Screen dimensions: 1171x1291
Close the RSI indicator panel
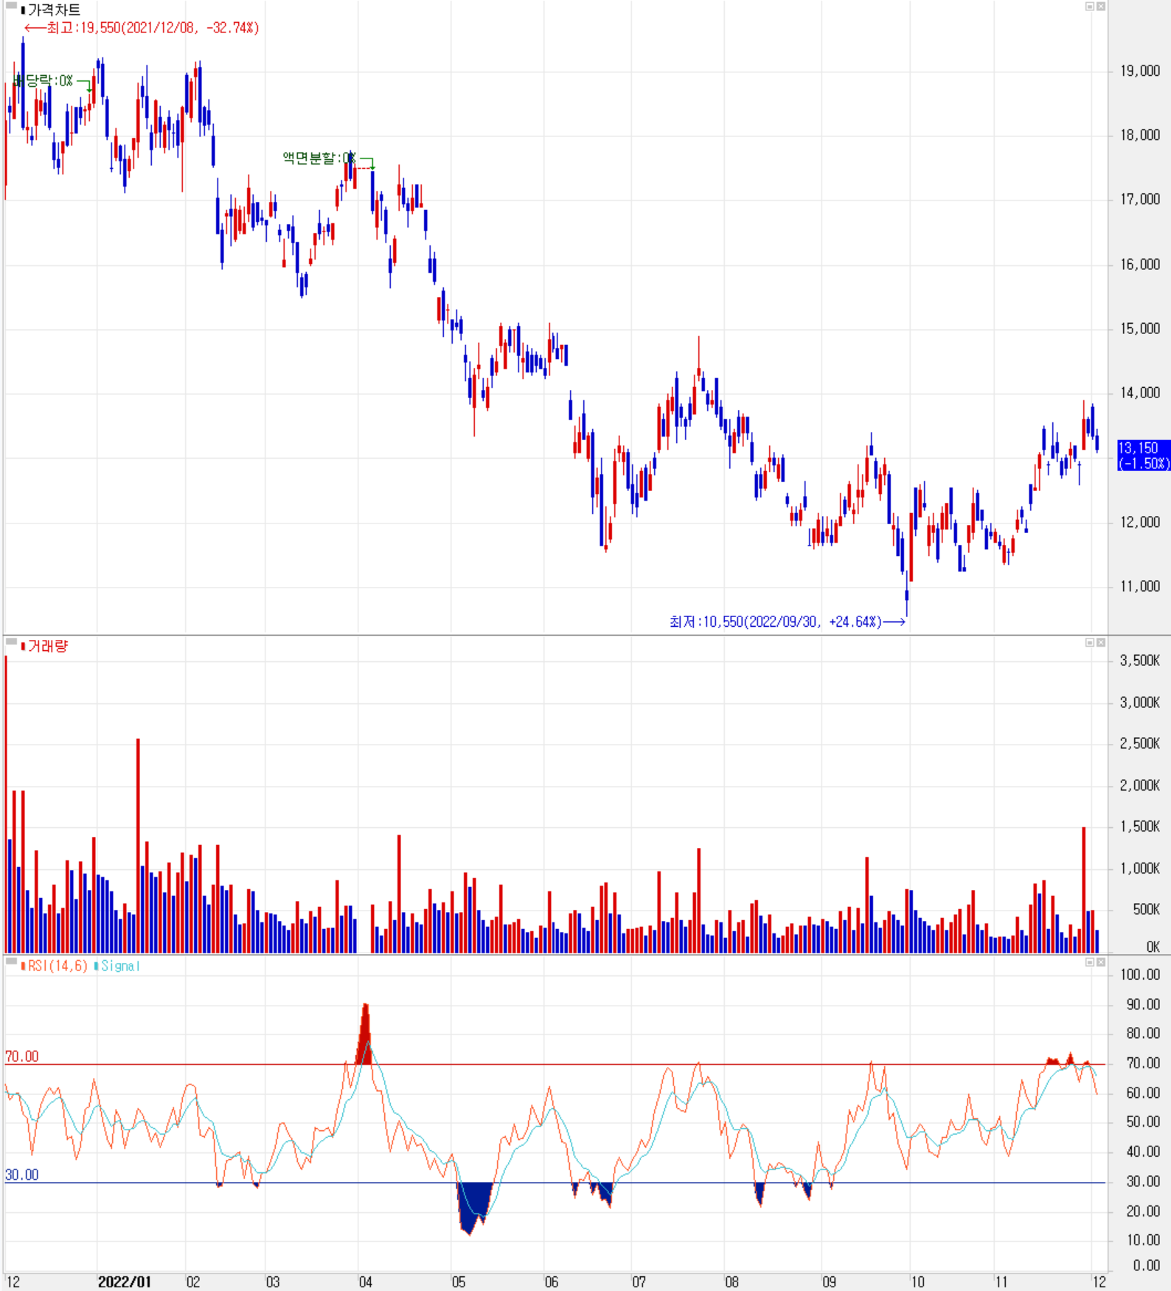click(x=1100, y=962)
